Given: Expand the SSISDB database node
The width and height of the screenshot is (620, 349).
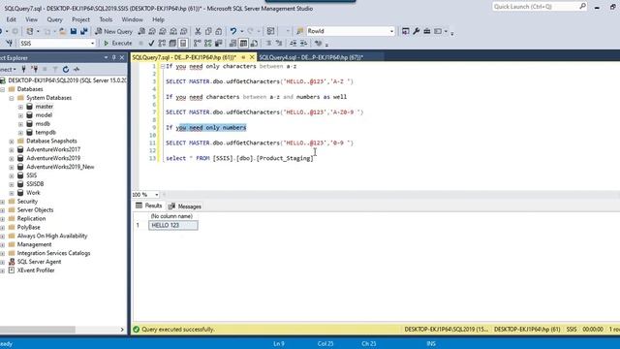Looking at the screenshot, I should (x=12, y=184).
